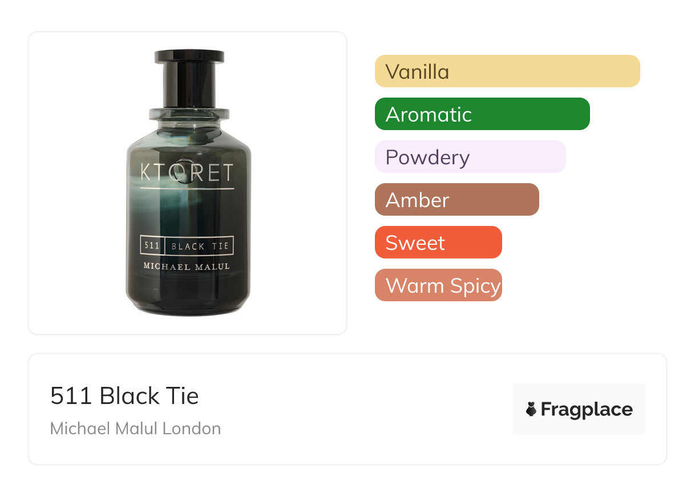Click the "511" number box on the bottle
Image resolution: width=695 pixels, height=493 pixels.
(x=152, y=246)
